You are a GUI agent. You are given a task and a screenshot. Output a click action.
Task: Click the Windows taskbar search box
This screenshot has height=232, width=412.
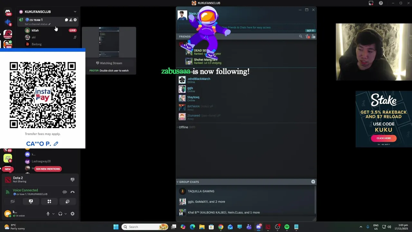click(x=145, y=227)
